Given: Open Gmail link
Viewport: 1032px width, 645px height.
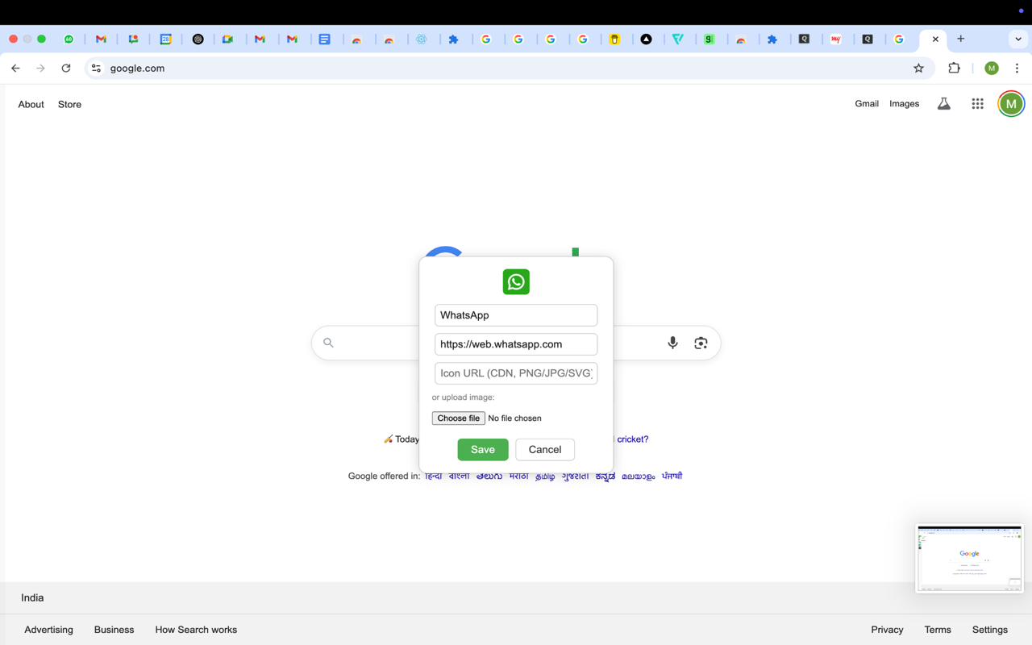Looking at the screenshot, I should 867,103.
